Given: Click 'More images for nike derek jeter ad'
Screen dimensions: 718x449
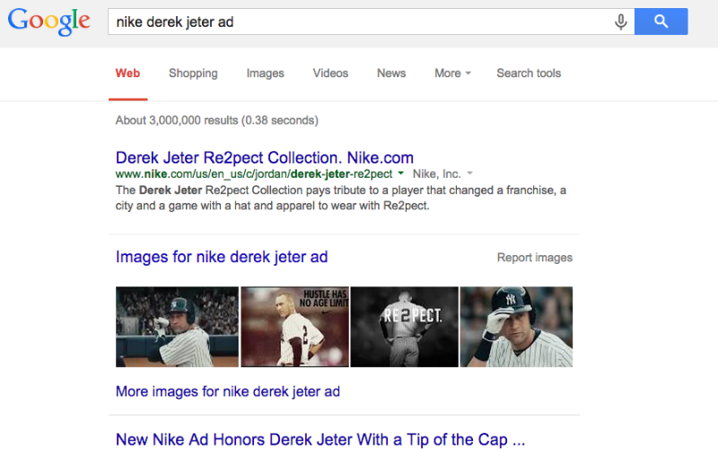Looking at the screenshot, I should tap(228, 392).
